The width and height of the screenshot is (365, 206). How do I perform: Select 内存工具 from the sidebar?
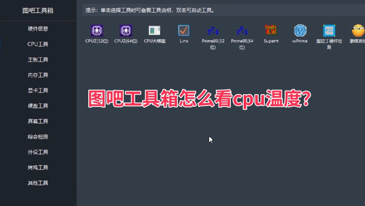[x=38, y=75]
